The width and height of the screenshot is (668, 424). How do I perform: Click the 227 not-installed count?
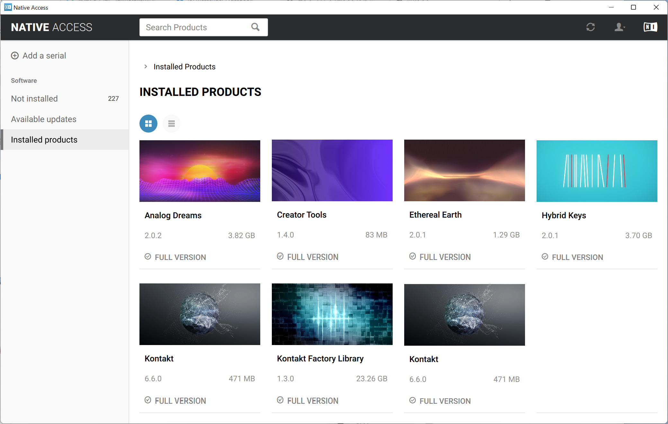coord(113,99)
